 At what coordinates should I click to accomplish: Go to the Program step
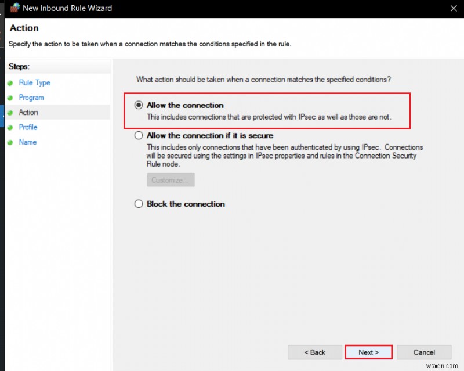[x=31, y=98]
